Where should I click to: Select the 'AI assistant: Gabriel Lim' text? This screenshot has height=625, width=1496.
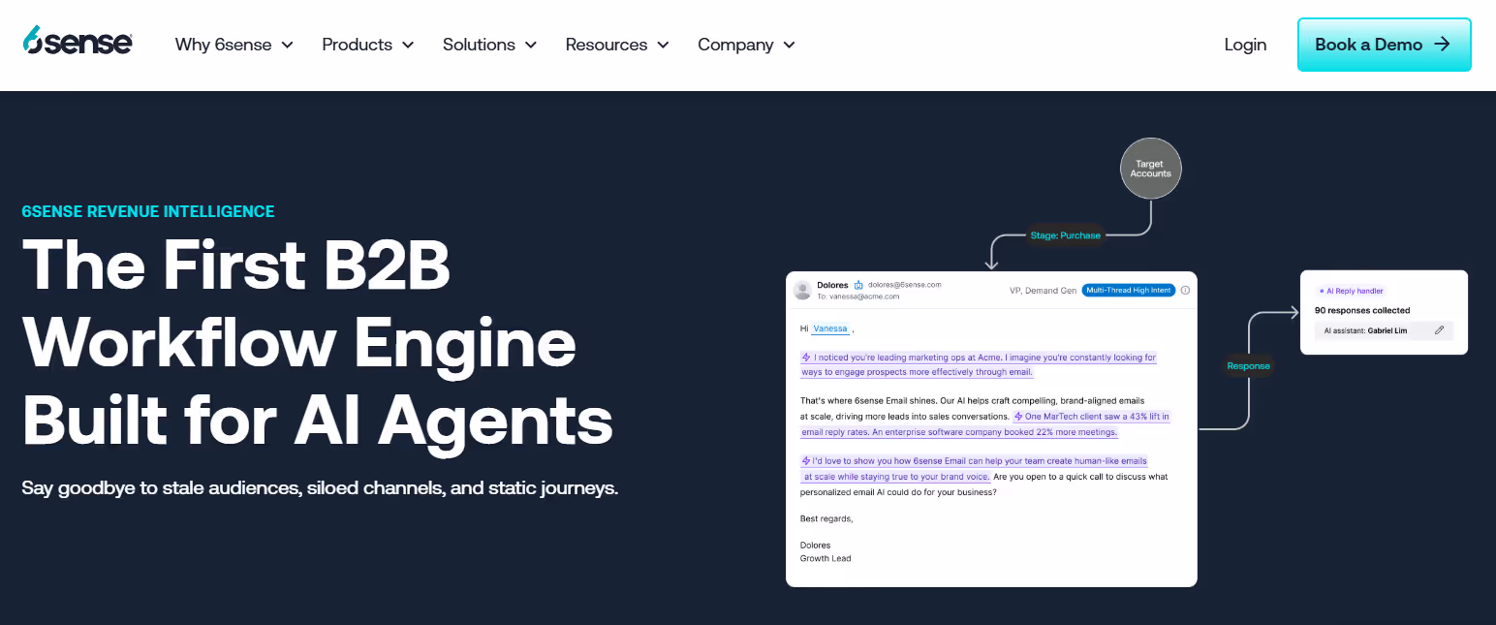tap(1366, 330)
